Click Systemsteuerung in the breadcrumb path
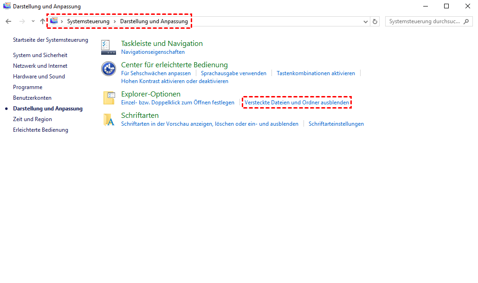 click(x=88, y=21)
